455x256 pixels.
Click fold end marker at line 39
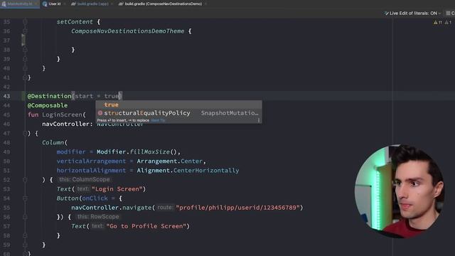(25, 59)
